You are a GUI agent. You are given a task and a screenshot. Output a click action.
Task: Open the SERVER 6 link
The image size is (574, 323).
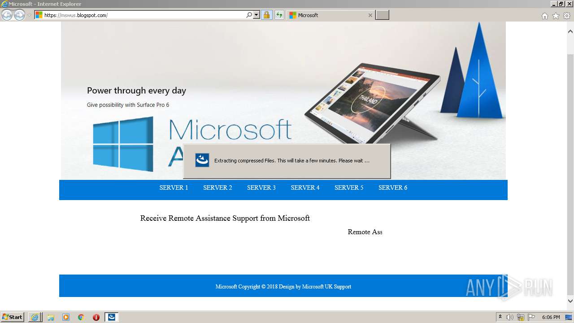393,188
